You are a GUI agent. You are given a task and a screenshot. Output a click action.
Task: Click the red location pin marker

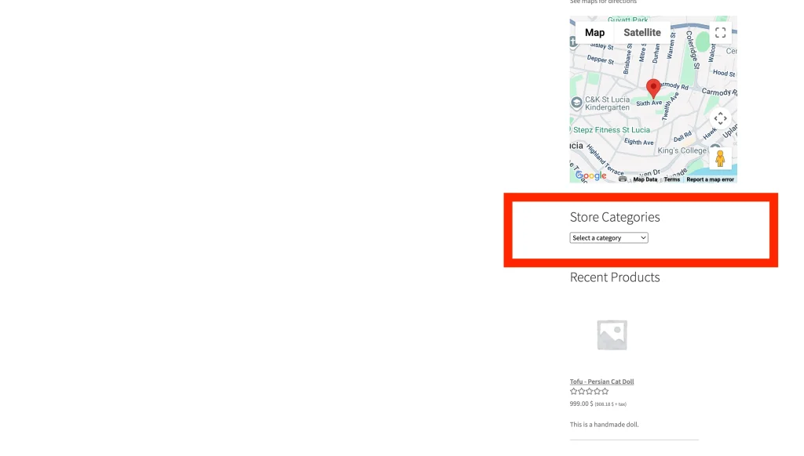653,88
